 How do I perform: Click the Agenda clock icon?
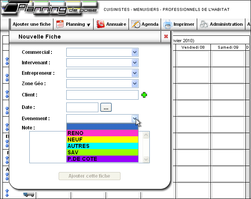pos(135,24)
